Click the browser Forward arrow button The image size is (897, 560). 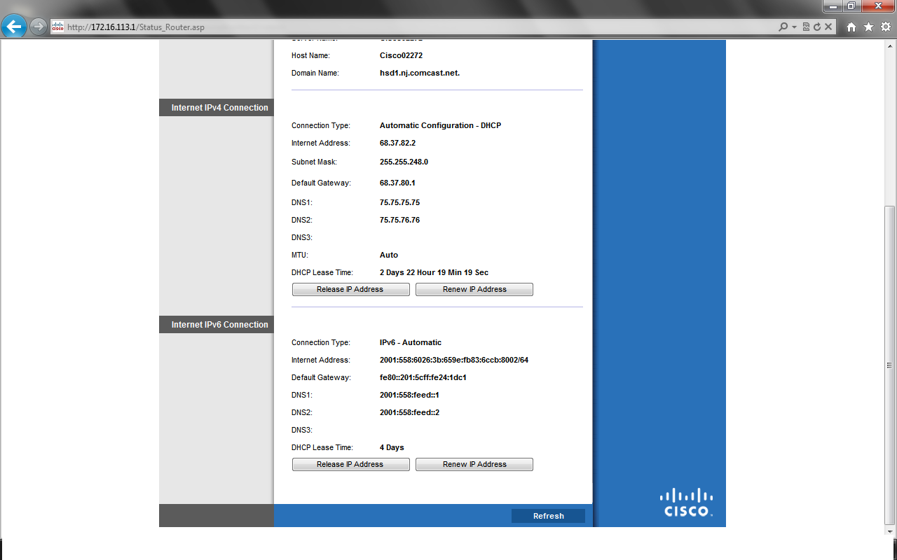click(x=39, y=27)
